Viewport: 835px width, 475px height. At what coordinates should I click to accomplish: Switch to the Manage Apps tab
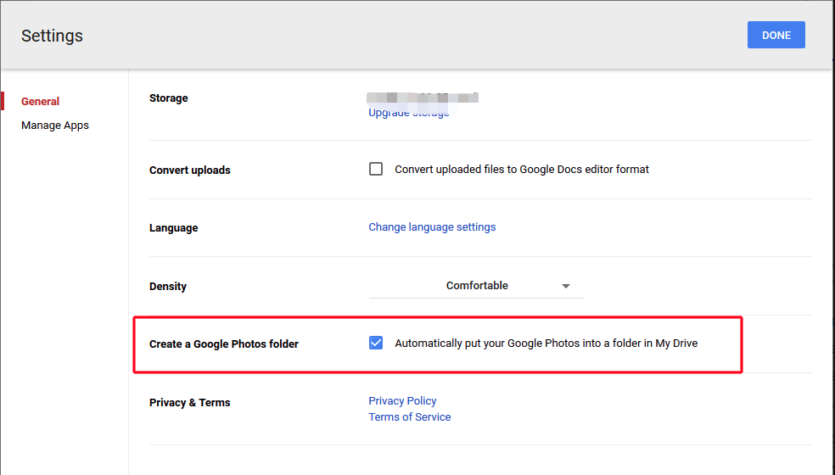pos(54,126)
